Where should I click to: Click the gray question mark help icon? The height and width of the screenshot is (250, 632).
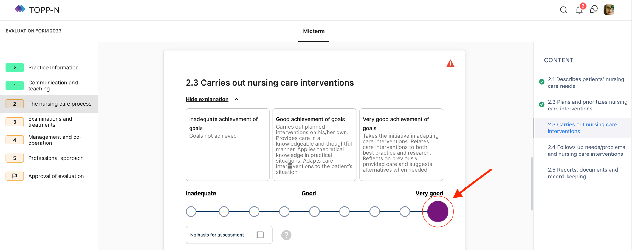286,235
